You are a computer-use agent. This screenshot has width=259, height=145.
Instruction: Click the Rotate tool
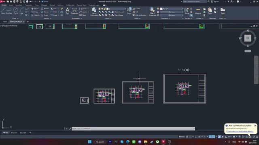click(45, 9)
